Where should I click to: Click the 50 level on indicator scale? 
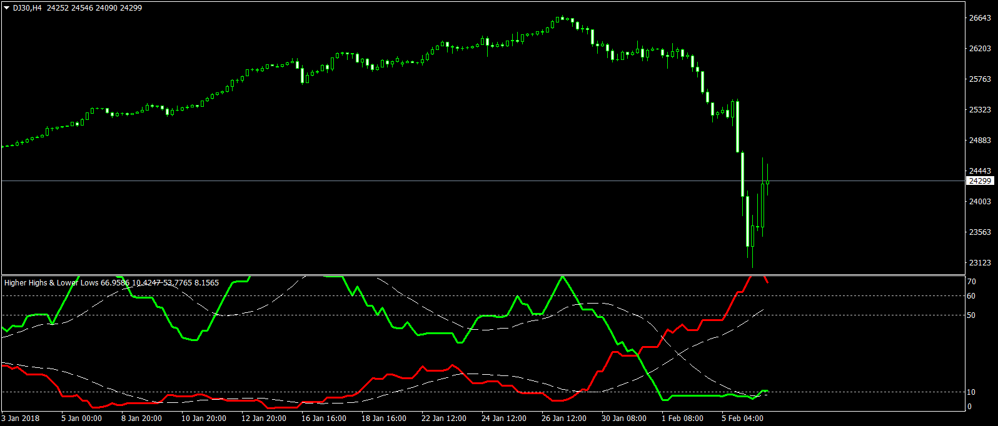pyautogui.click(x=971, y=315)
